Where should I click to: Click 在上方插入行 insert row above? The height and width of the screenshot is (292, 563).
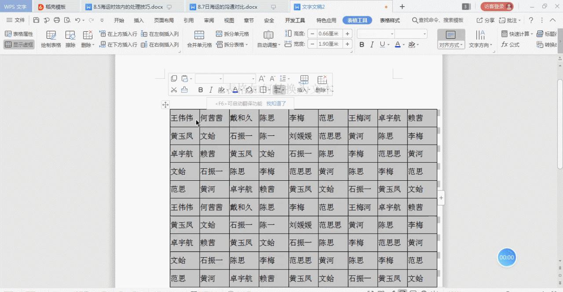tap(118, 34)
